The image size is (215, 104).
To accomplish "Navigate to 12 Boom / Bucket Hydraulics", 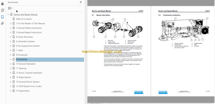I will click(x=29, y=73).
